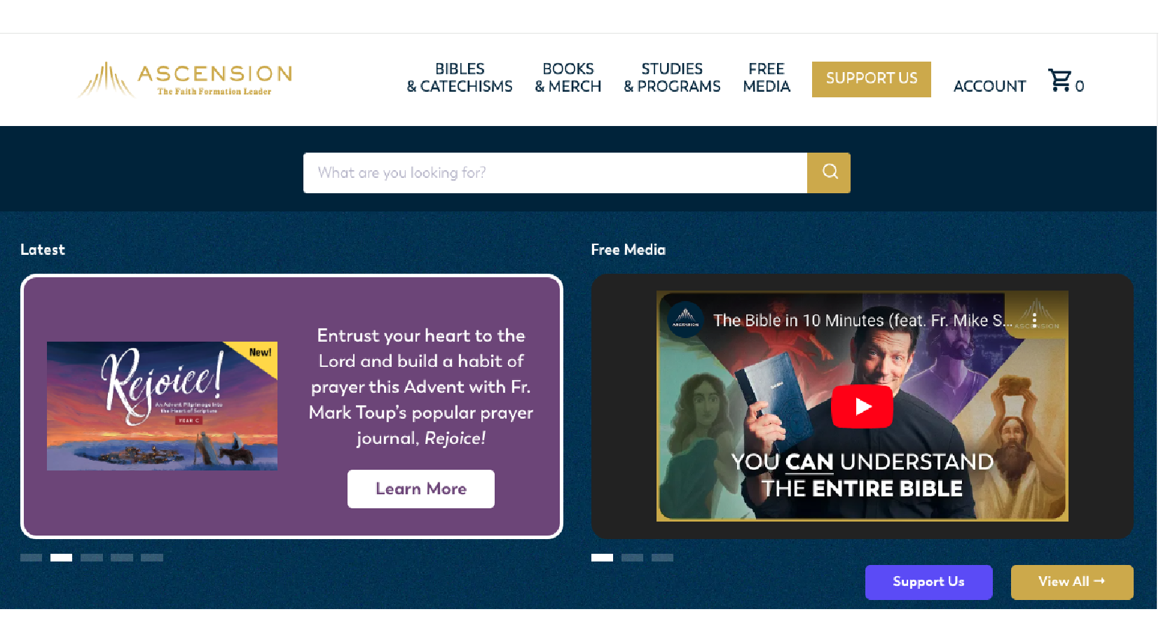Image resolution: width=1161 pixels, height=642 pixels.
Task: Select the first Latest carousel indicator
Action: click(x=31, y=557)
